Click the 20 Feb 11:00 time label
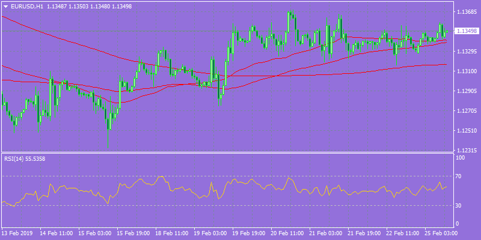481x240 pixels. point(287,233)
